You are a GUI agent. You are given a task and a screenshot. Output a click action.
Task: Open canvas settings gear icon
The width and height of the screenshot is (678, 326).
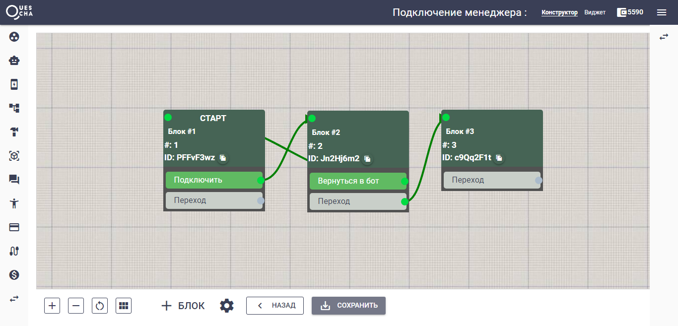click(227, 306)
